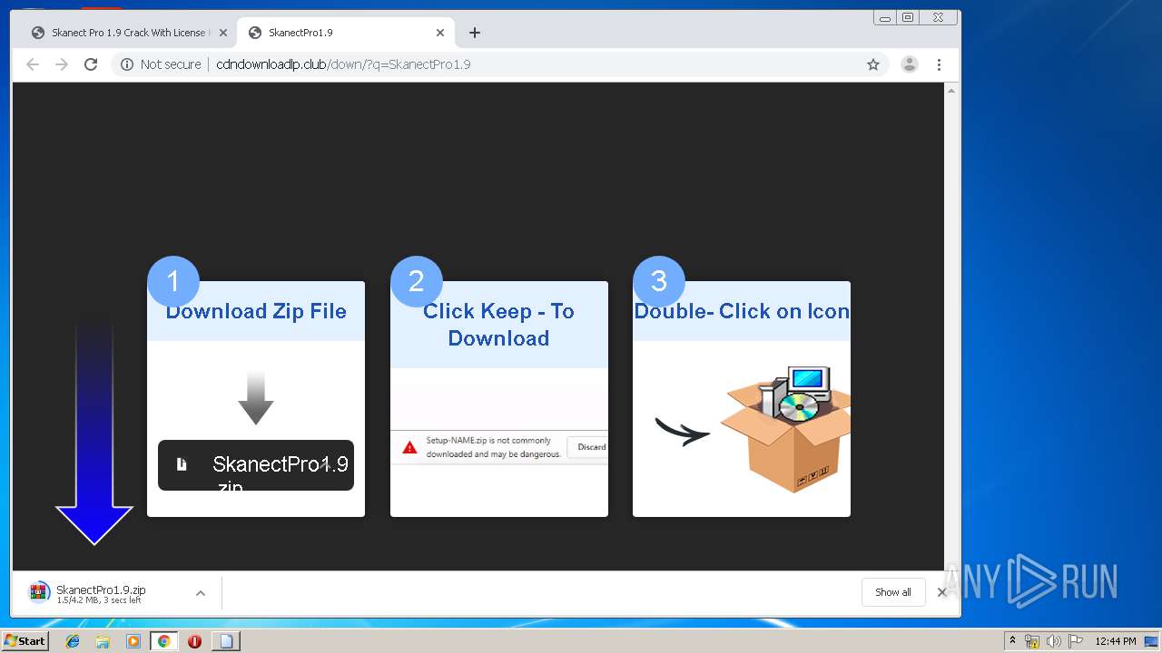Expand download options chevron for SkanectPro1.9.zip
Screen dimensions: 1162x653
coord(201,593)
